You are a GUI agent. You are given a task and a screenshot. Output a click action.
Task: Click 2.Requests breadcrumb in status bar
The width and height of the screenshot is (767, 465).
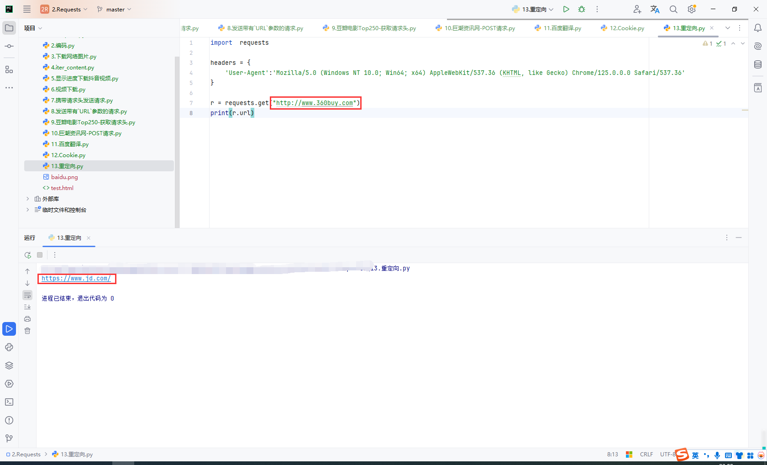(23, 454)
